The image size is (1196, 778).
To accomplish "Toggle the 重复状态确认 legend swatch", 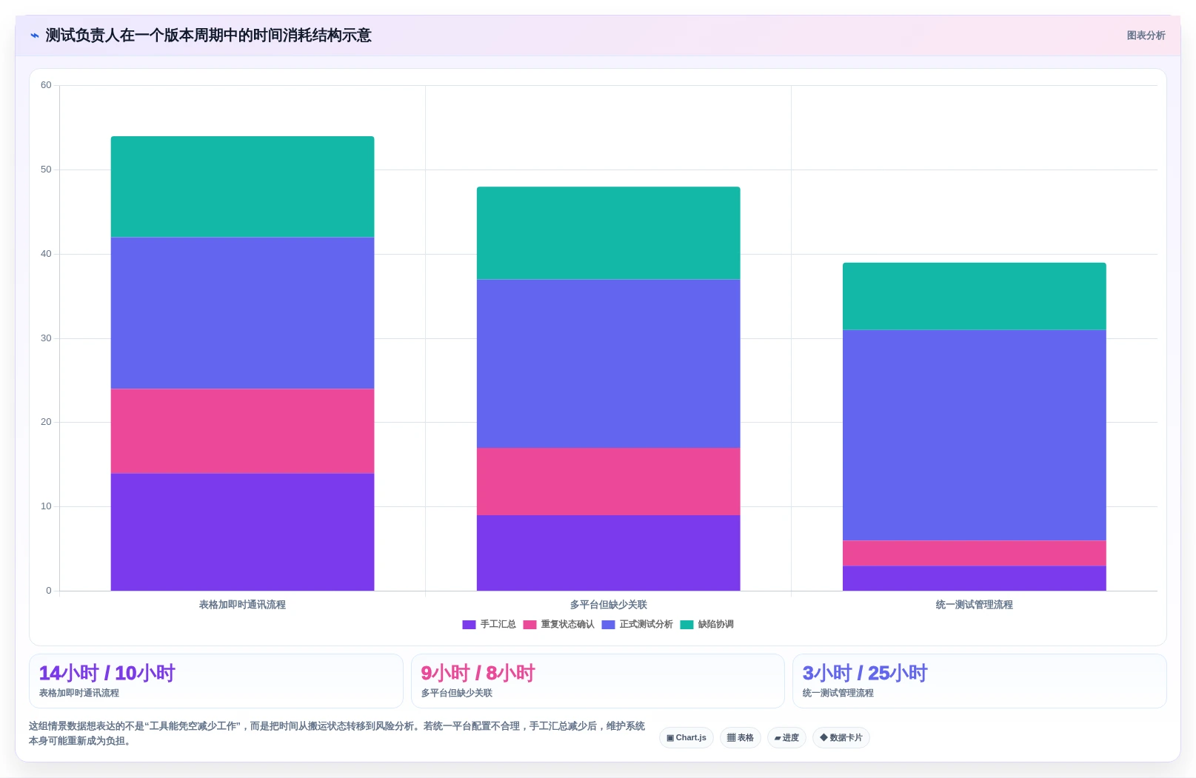I will pyautogui.click(x=529, y=625).
